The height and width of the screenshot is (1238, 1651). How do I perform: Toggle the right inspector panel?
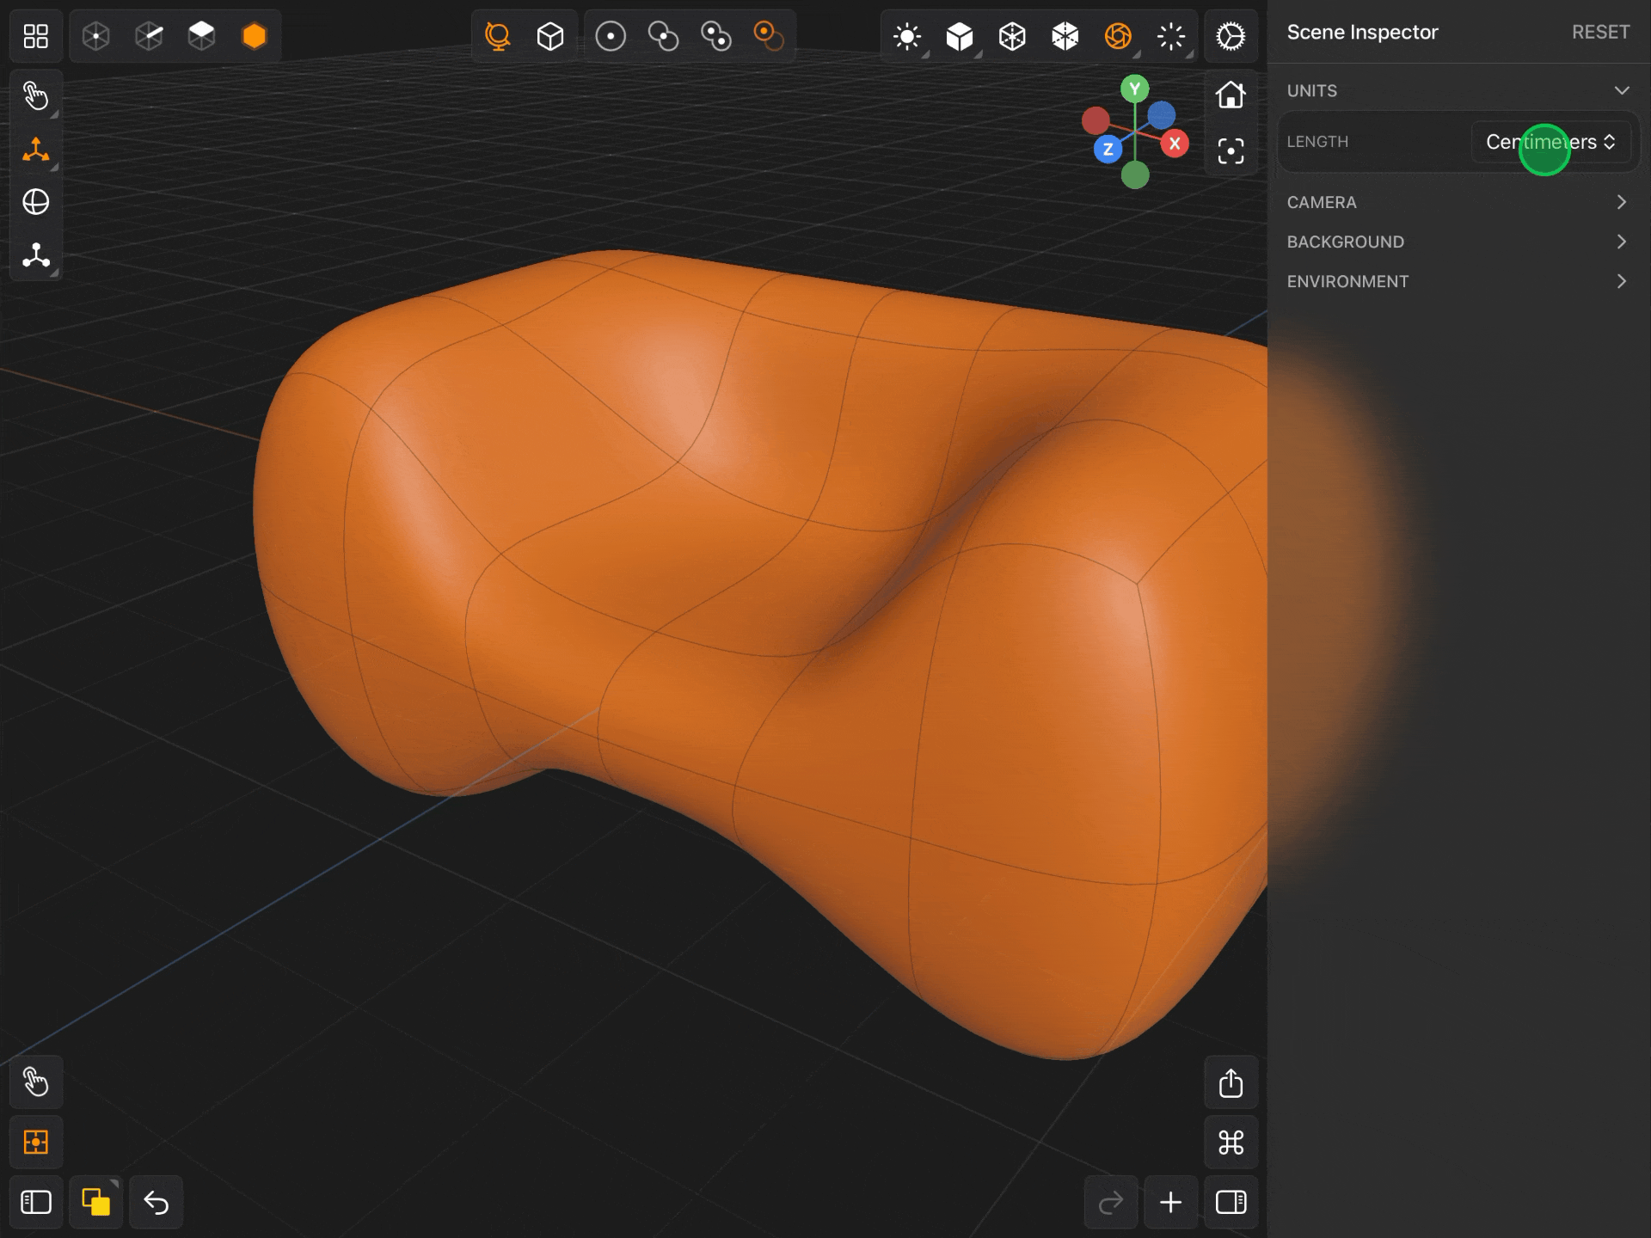[x=1231, y=1202]
